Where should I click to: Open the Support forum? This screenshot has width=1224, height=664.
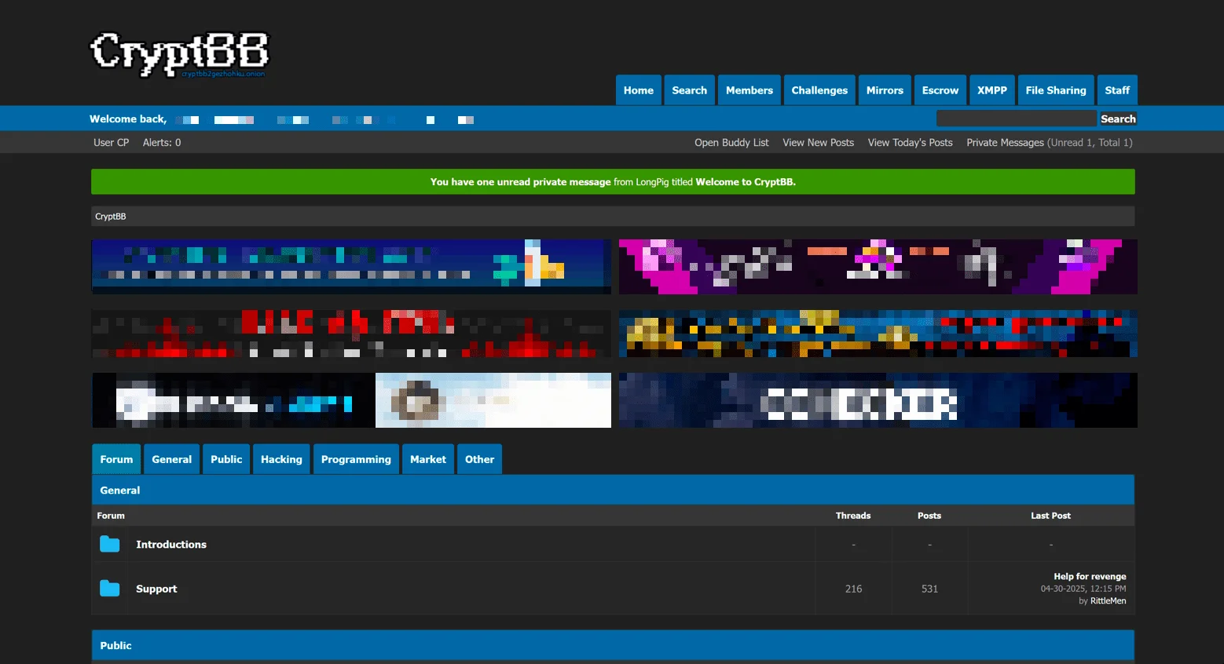click(156, 589)
